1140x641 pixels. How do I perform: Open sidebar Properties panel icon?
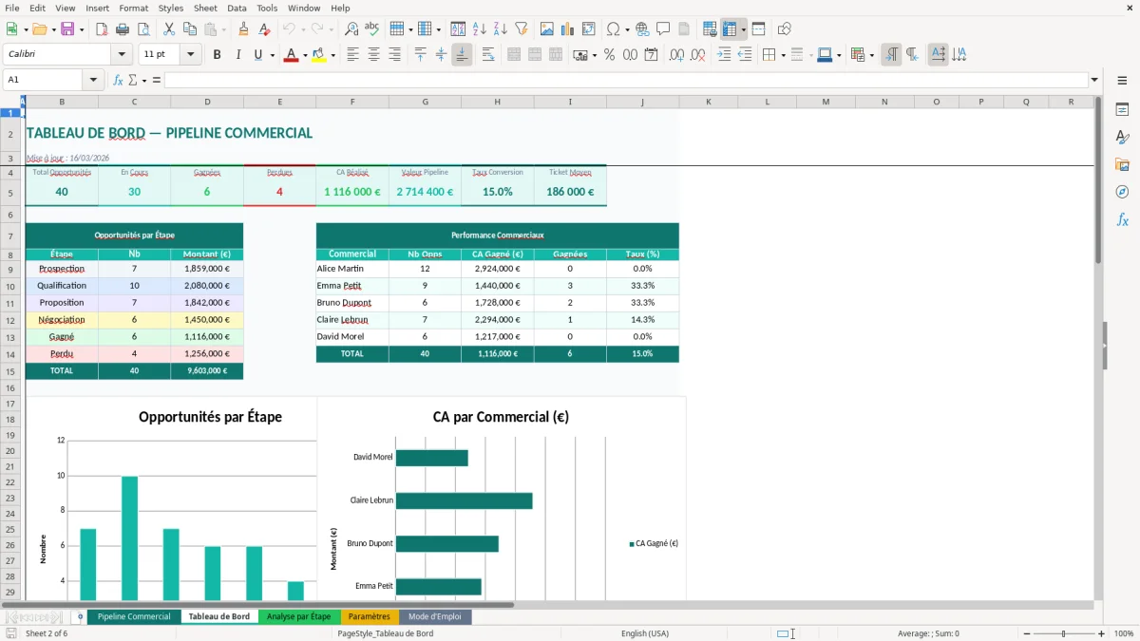[1122, 110]
